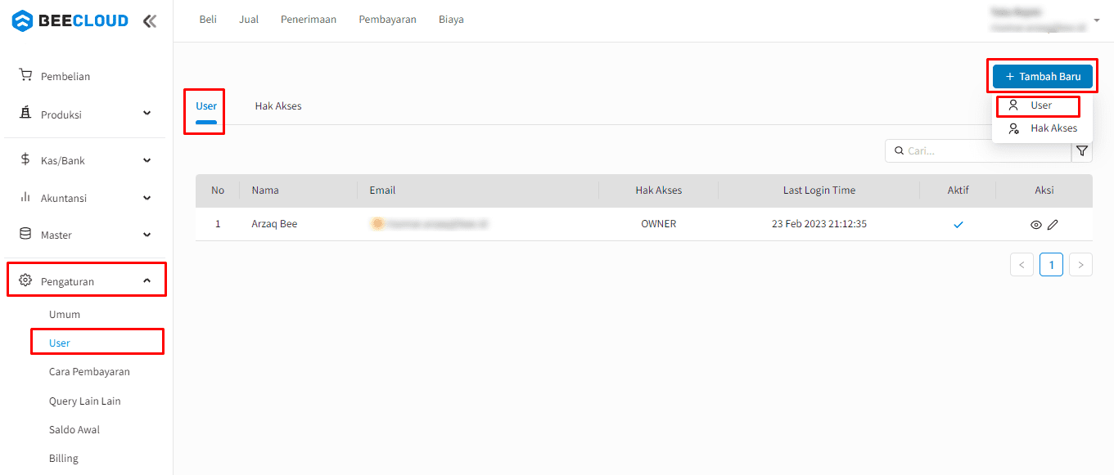Collapse the Pengaturan menu chevron

pos(147,280)
